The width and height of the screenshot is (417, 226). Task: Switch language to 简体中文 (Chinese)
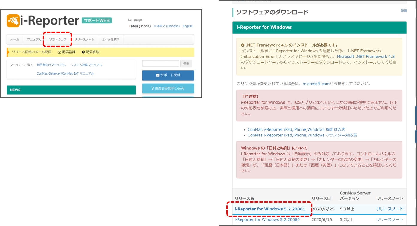point(166,26)
